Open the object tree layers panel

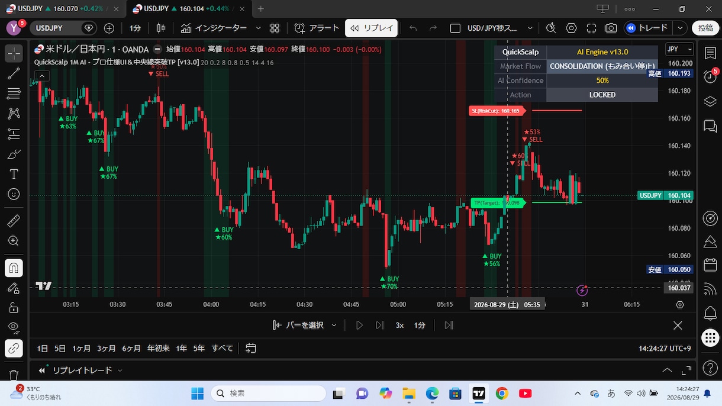pos(710,101)
